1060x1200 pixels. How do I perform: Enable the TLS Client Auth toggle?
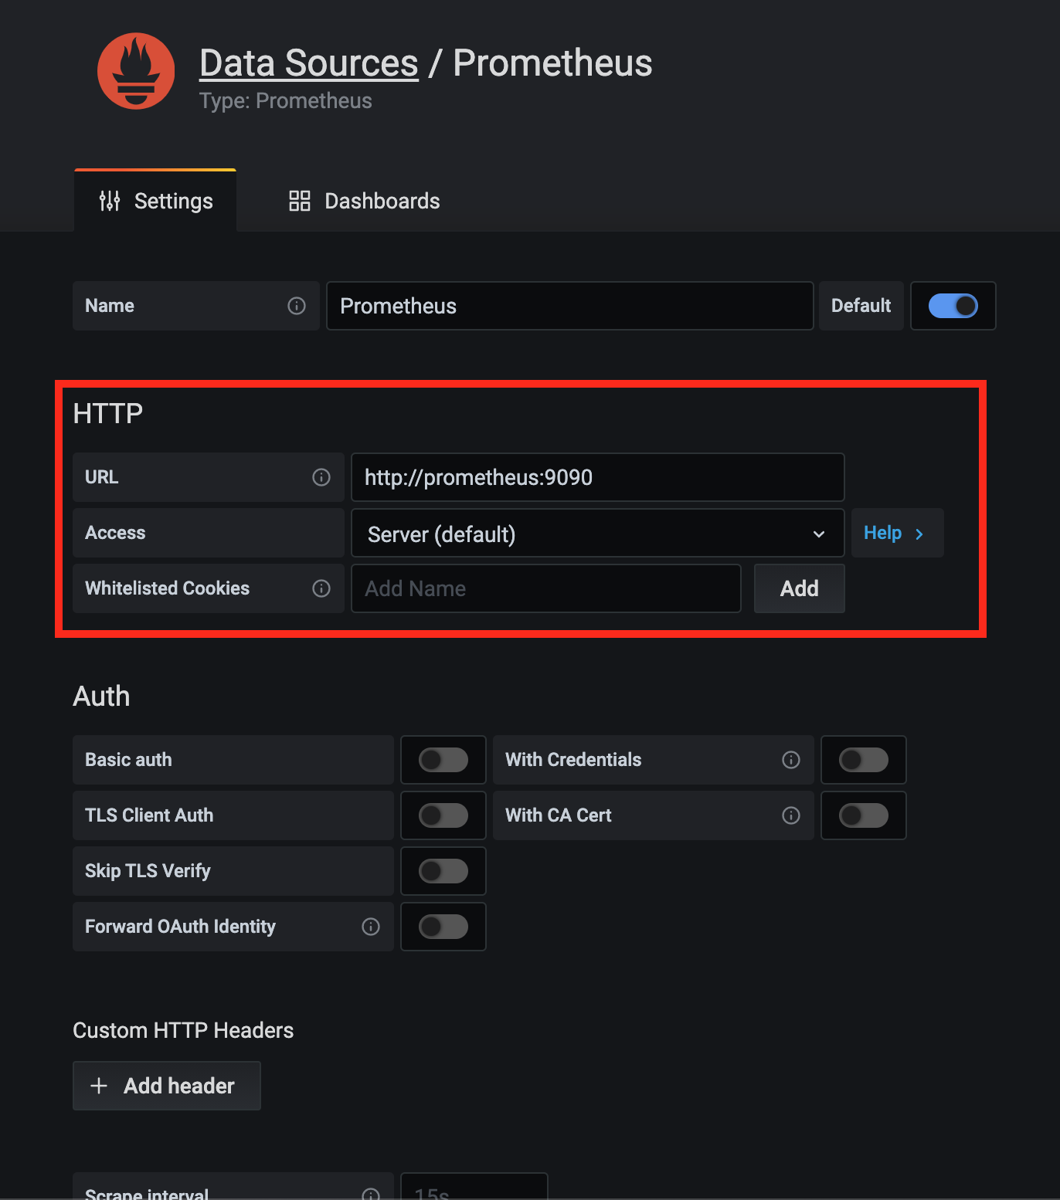[443, 815]
